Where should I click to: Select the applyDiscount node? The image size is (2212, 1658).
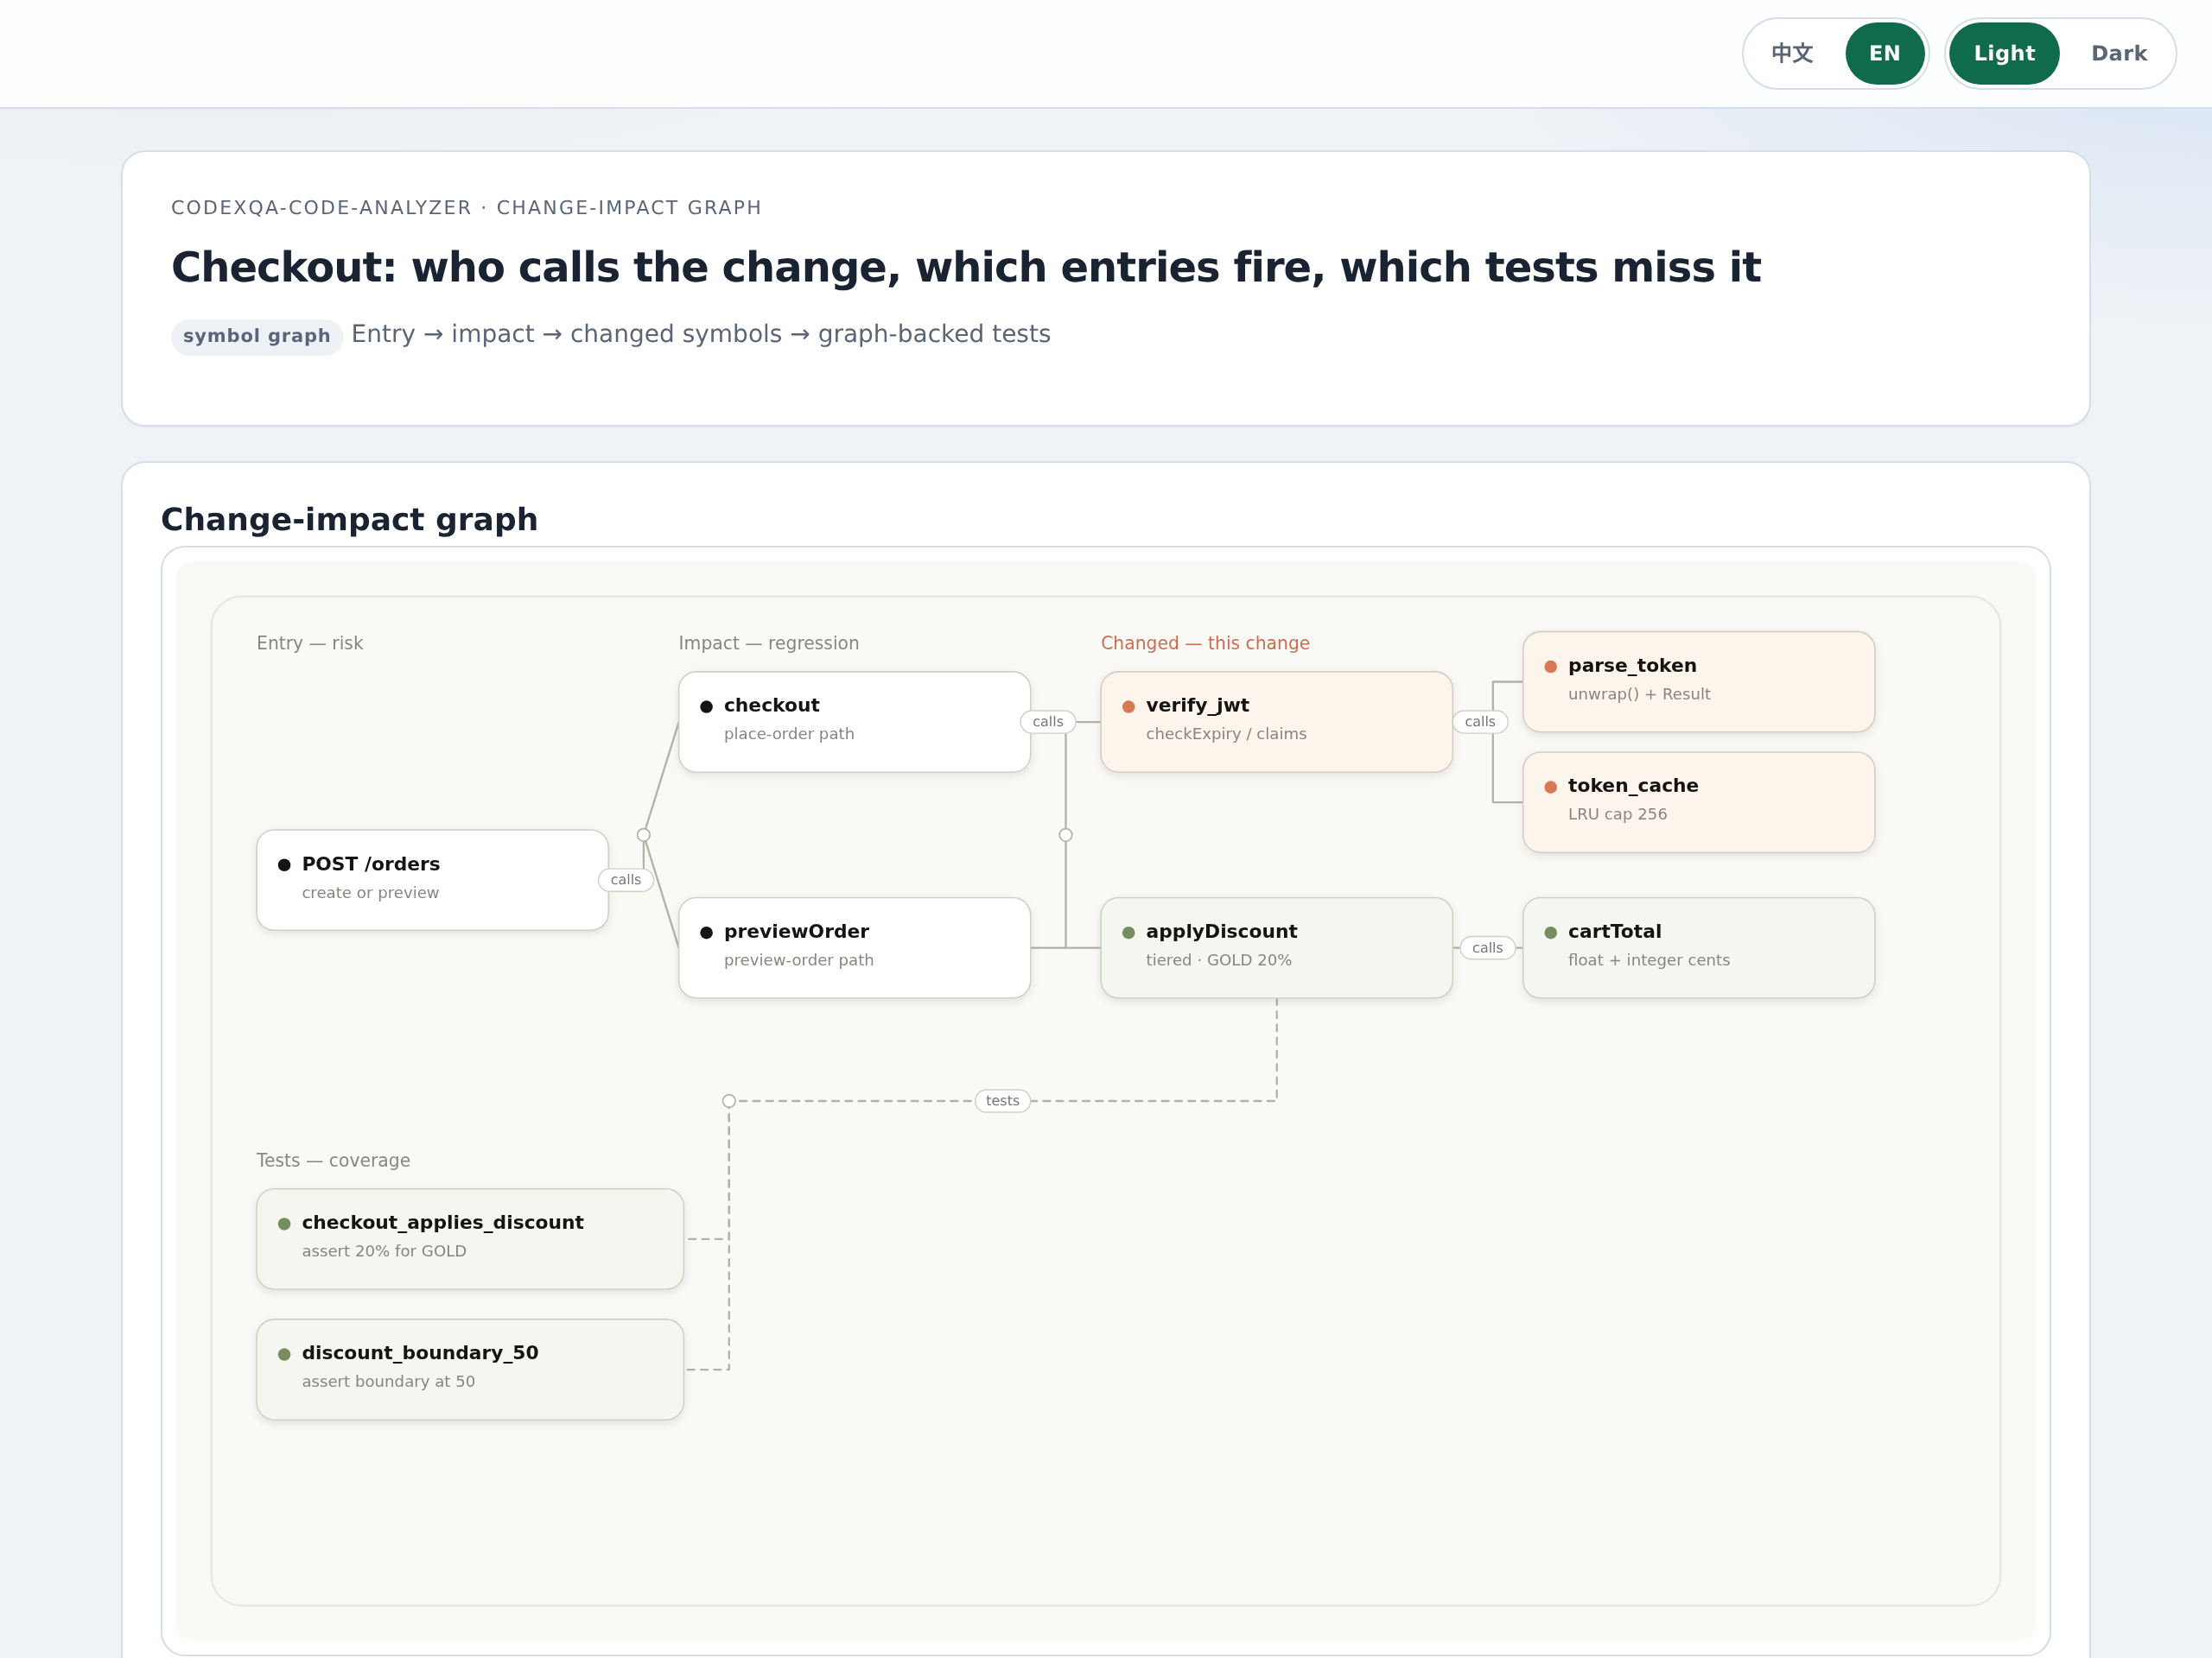1276,946
